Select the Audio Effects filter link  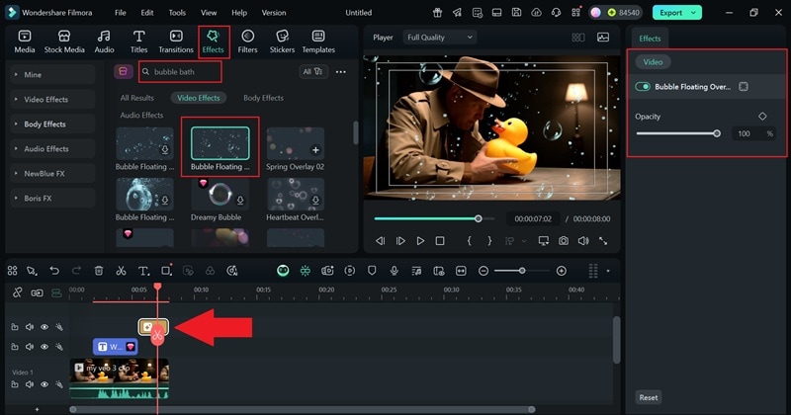click(141, 115)
